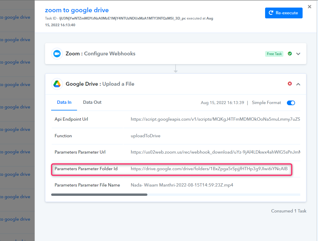Click the 'Function' row label
Viewport: 318px width, 241px height.
(63, 136)
